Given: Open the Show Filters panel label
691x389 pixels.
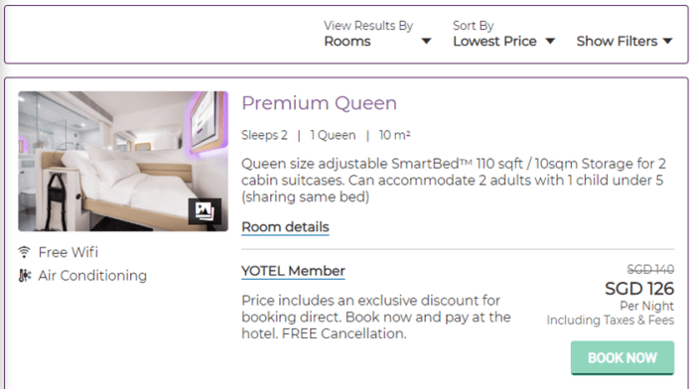Looking at the screenshot, I should 617,42.
